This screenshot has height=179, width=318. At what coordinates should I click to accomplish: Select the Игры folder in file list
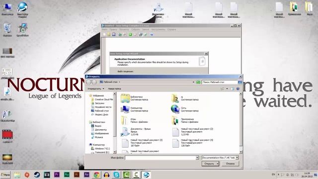click(135, 120)
